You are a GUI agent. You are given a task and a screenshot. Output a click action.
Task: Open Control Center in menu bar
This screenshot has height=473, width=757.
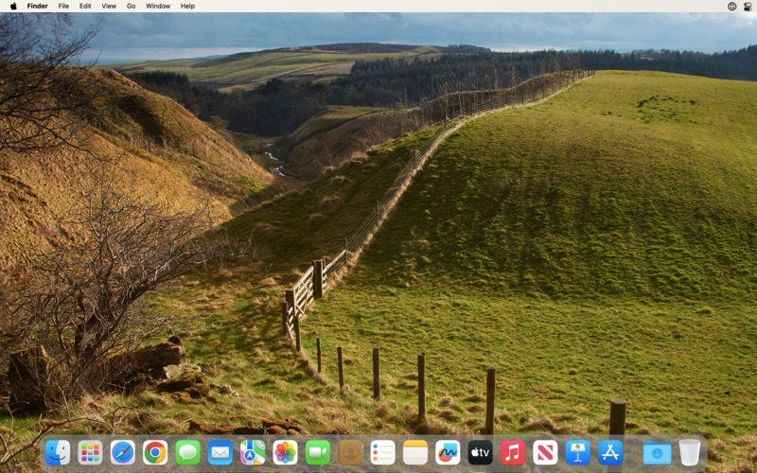click(748, 7)
